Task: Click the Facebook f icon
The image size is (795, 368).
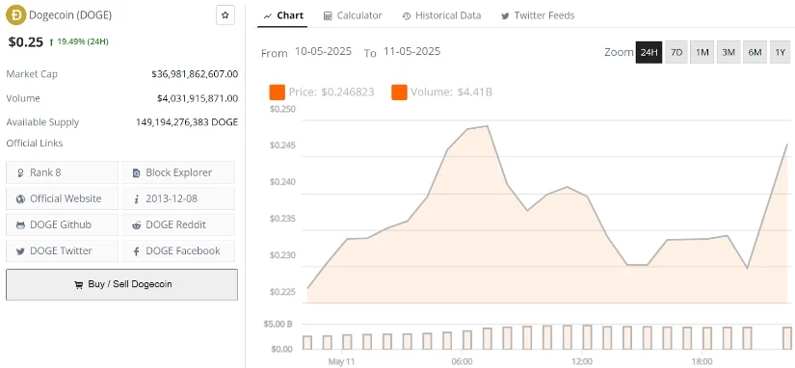Action: pos(137,251)
